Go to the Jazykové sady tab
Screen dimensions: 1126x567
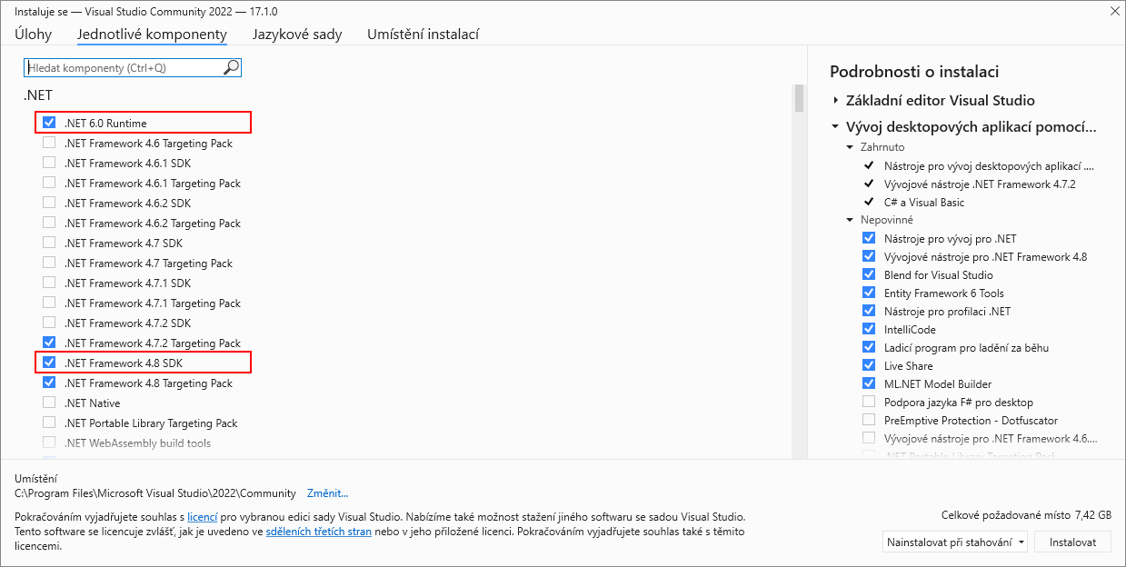(297, 35)
